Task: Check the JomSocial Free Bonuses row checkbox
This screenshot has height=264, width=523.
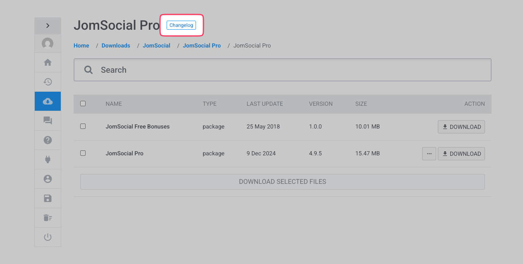Action: click(x=83, y=126)
